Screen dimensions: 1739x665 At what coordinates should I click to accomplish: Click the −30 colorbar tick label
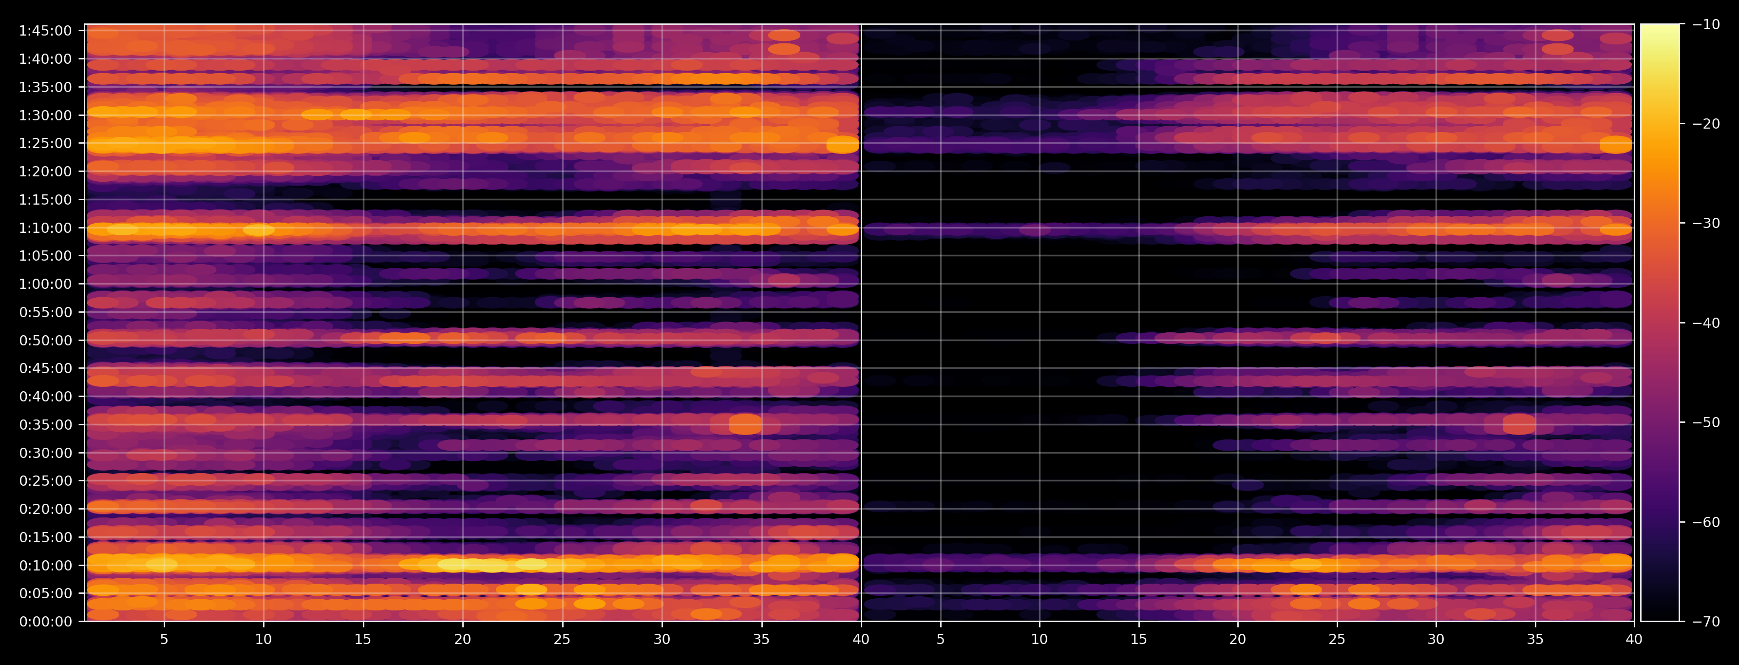(x=1706, y=224)
